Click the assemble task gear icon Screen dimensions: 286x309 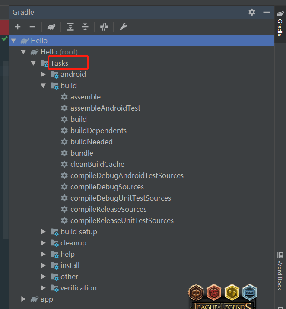[64, 97]
